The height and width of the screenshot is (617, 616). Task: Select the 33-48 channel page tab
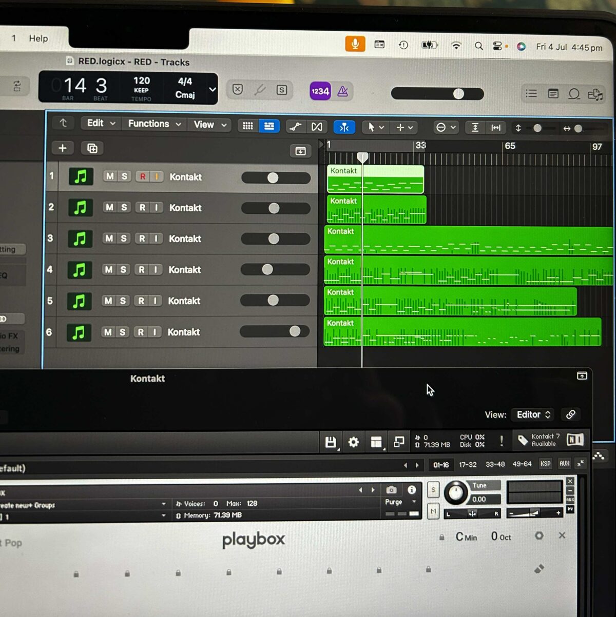495,464
